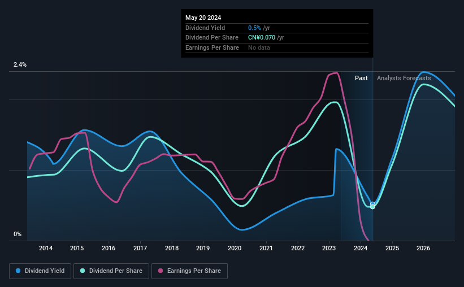
Task: Select the 2022 x-axis label
Action: 298,248
